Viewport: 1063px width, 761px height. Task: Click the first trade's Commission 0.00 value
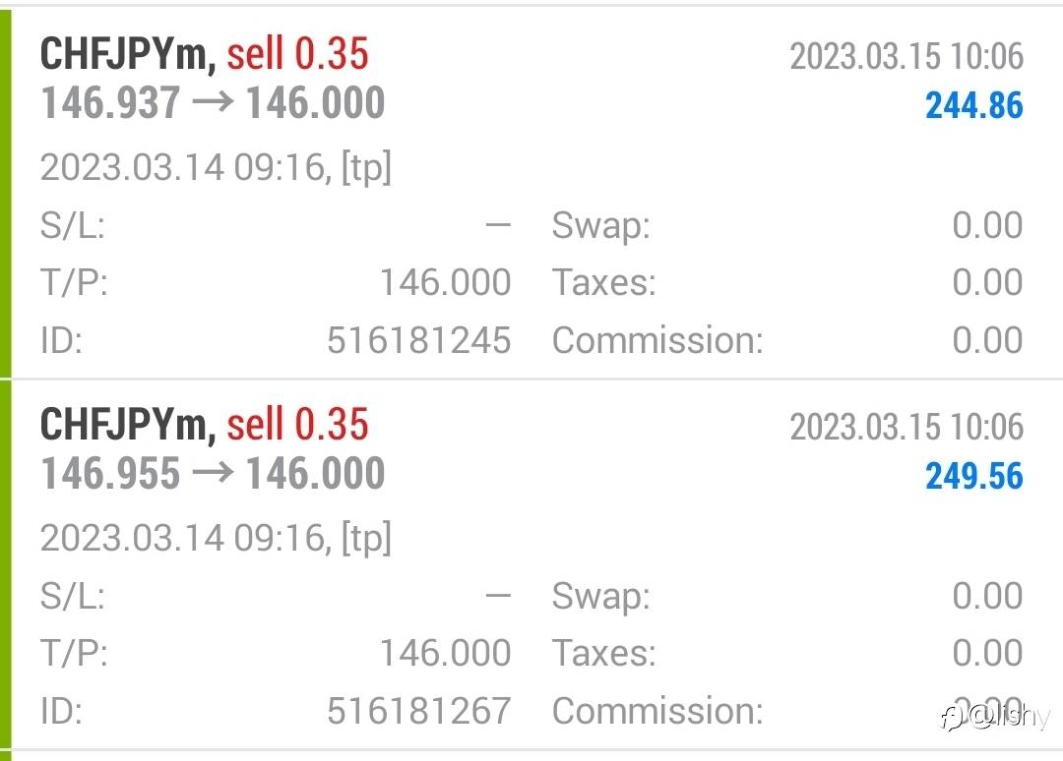[x=987, y=340]
